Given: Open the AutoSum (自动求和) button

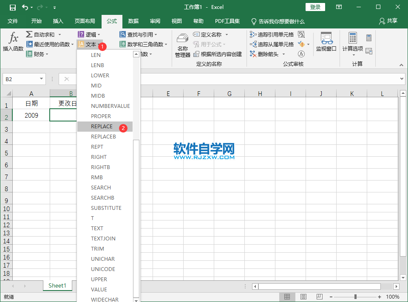Looking at the screenshot, I should [x=40, y=34].
